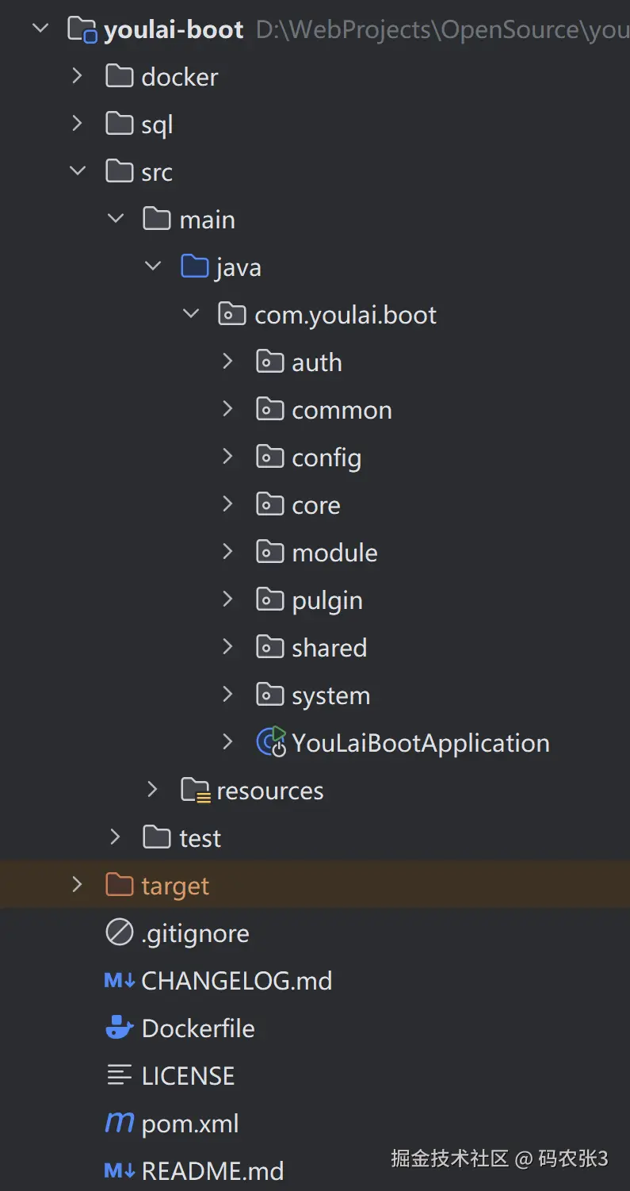Click the blue java source folder icon
The width and height of the screenshot is (630, 1191).
(195, 266)
